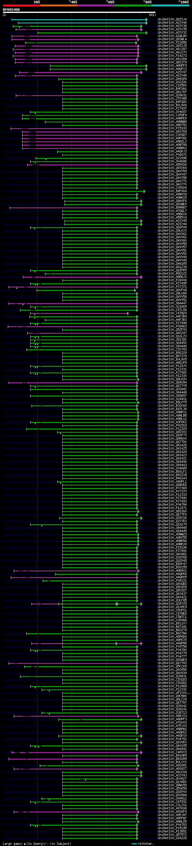Click hit label UniRef100_A2SY47
The width and height of the screenshot is (192, 846).
click(x=172, y=72)
